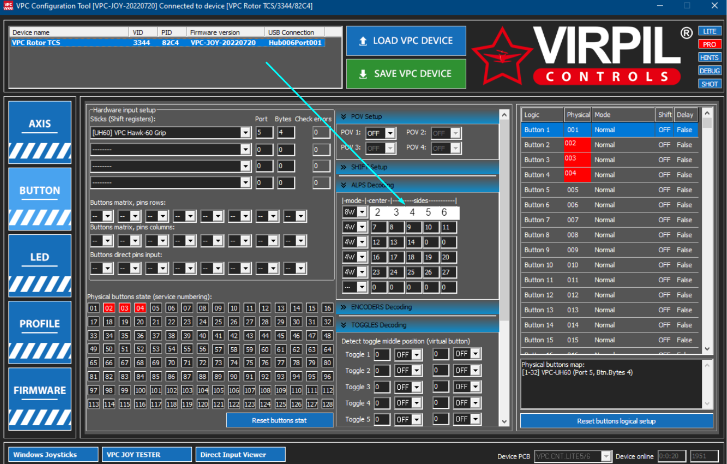Click the Virpil star logo
The height and width of the screenshot is (464, 727).
coord(501,56)
